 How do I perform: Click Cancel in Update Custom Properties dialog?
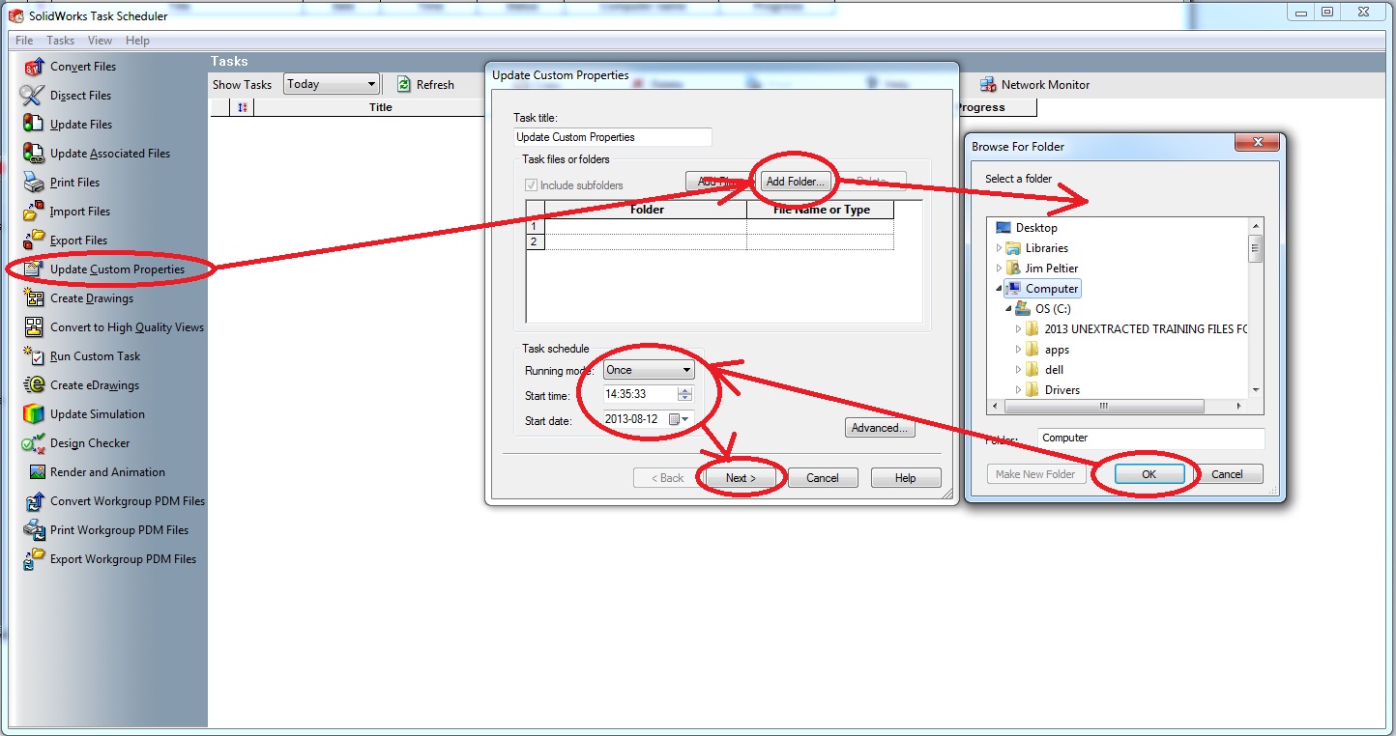pyautogui.click(x=823, y=478)
